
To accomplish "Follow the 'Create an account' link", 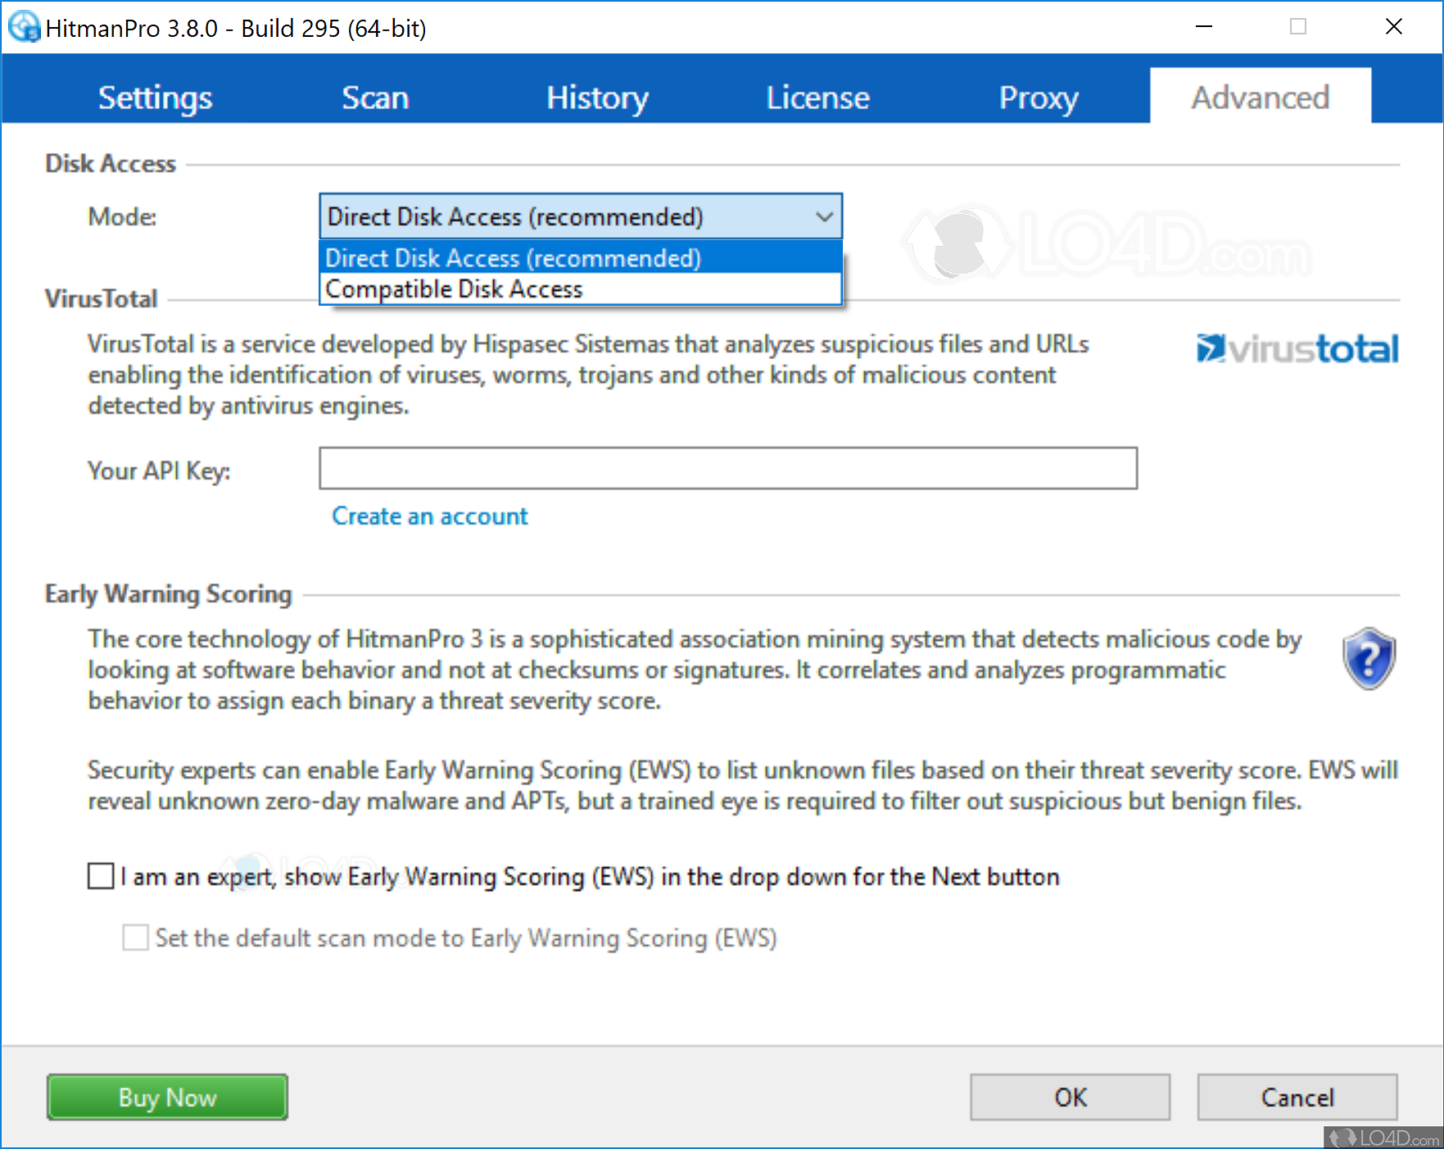I will click(430, 516).
